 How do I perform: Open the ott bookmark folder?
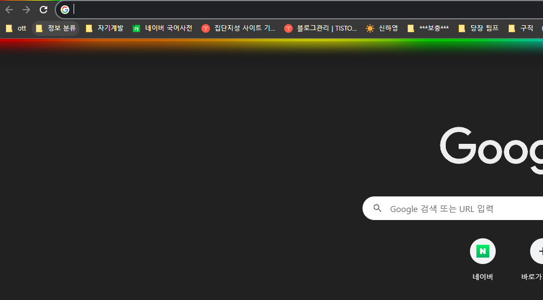pyautogui.click(x=16, y=28)
